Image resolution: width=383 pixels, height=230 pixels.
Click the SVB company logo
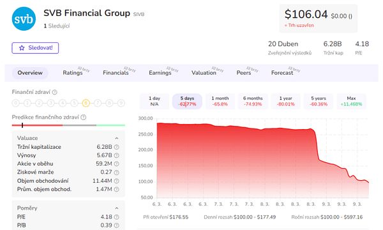pos(24,19)
